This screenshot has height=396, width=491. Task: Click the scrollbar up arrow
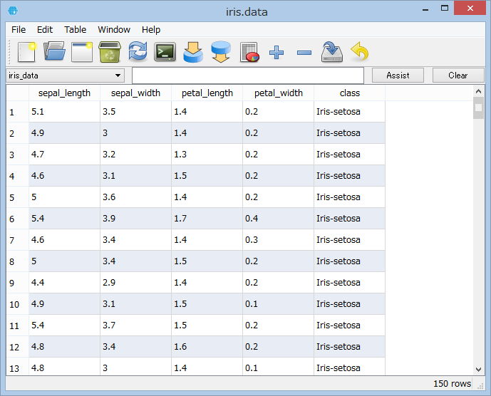tap(478, 91)
